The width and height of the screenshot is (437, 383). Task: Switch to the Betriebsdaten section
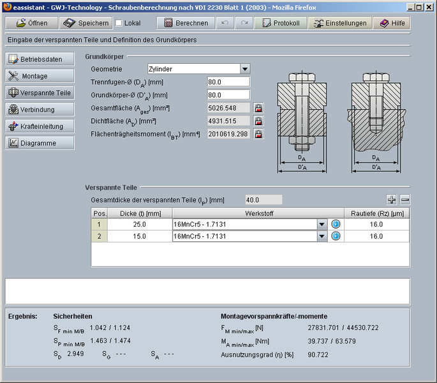[39, 59]
